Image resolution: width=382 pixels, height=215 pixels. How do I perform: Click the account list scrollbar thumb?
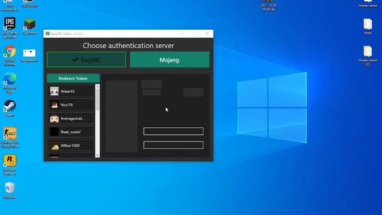(x=97, y=100)
